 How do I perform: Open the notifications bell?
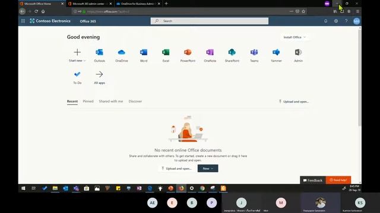pyautogui.click(x=326, y=21)
